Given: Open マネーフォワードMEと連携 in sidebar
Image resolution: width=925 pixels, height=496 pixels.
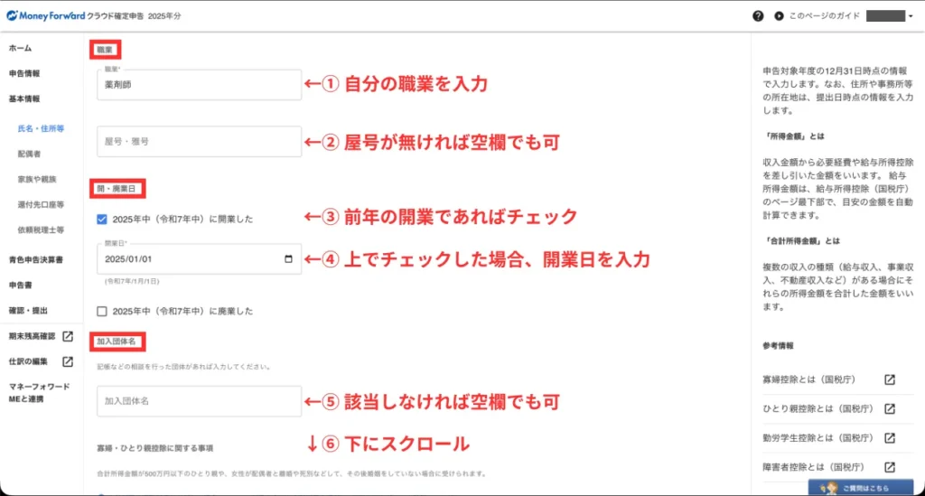Looking at the screenshot, I should pyautogui.click(x=39, y=393).
